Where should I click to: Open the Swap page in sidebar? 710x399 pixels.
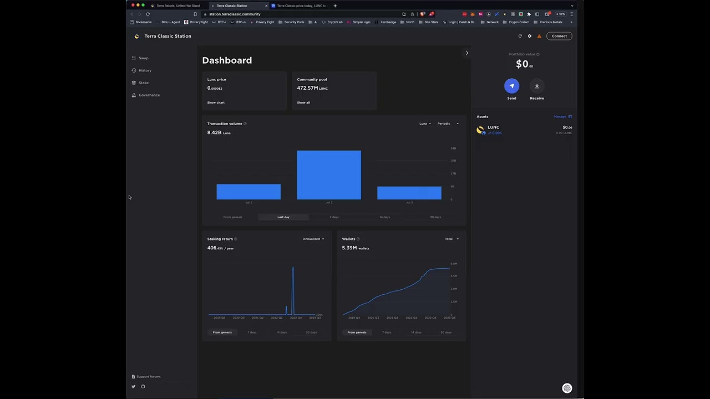point(140,58)
